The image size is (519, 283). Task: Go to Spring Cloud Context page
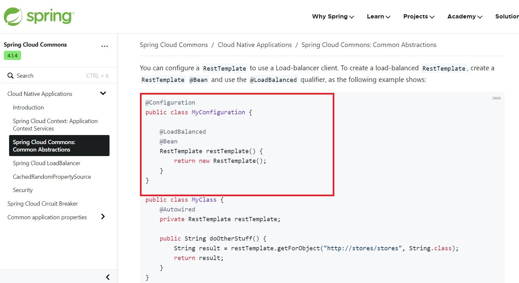[x=55, y=125]
